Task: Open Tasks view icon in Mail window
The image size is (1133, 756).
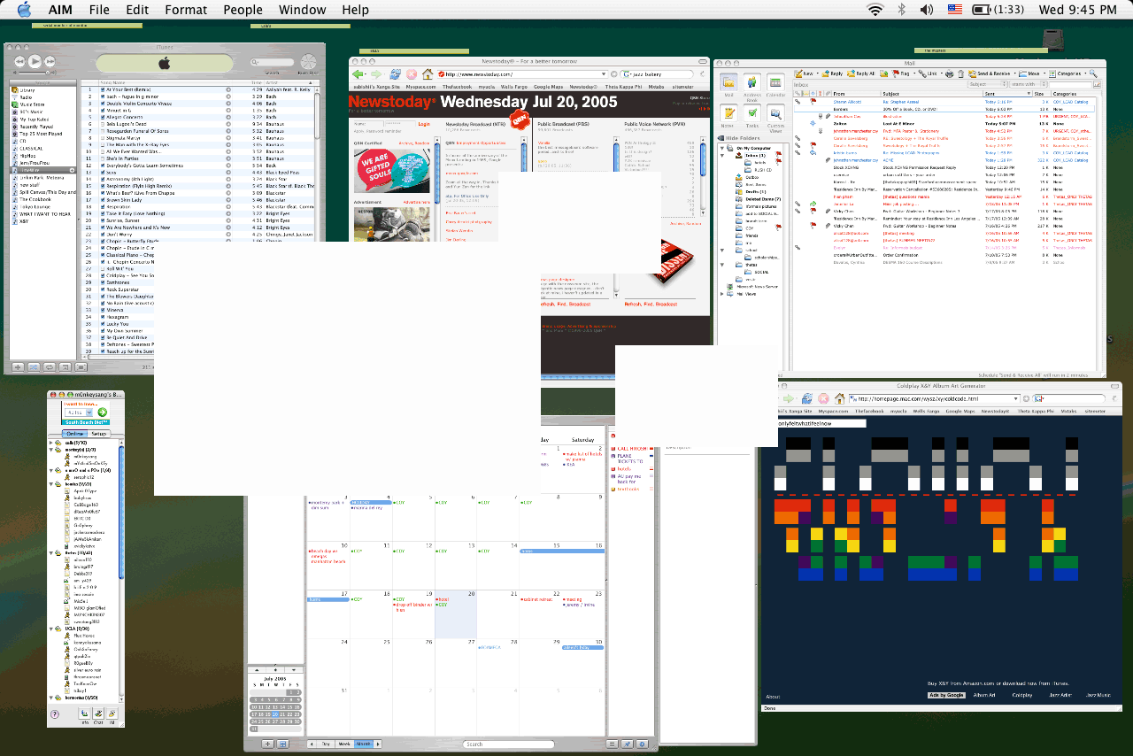Action: click(752, 112)
